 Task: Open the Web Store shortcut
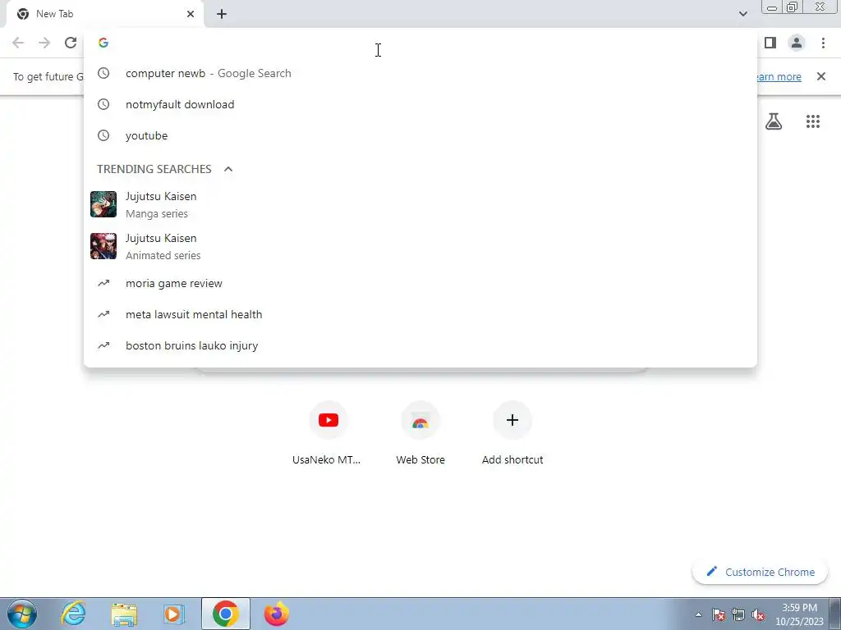coord(420,434)
